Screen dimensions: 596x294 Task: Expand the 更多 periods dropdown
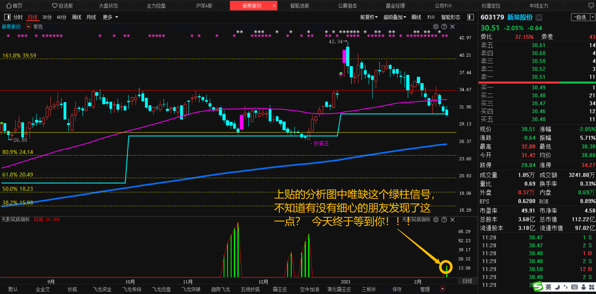tap(110, 17)
